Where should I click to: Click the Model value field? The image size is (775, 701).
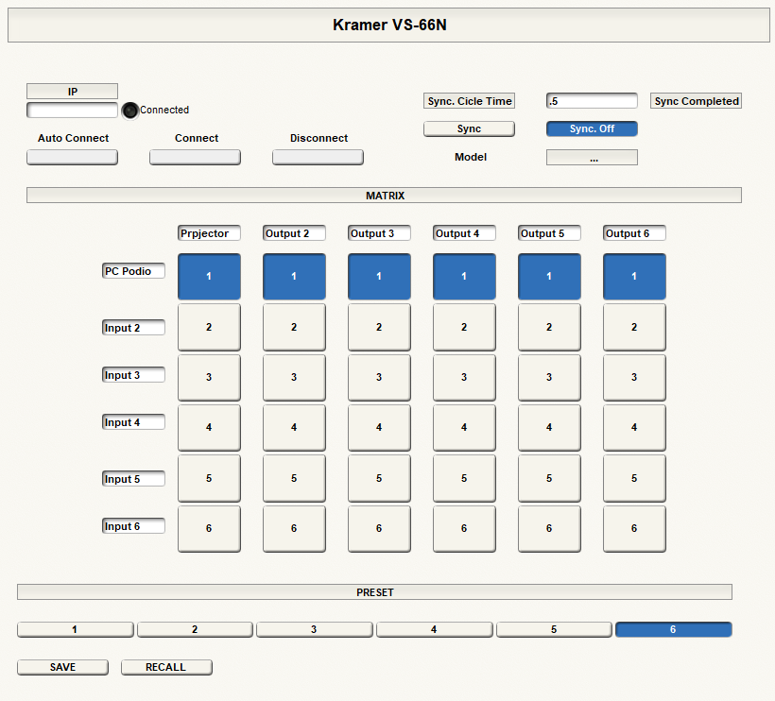coord(592,158)
